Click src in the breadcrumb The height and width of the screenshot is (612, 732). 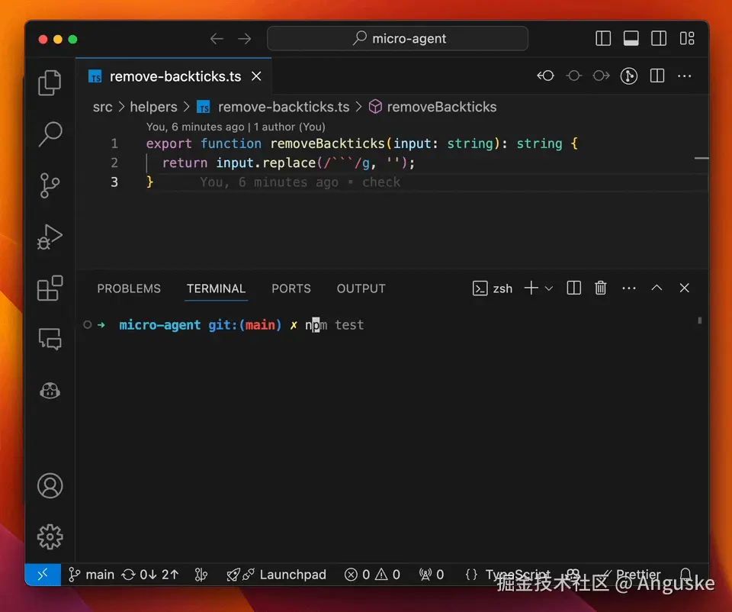tap(103, 107)
